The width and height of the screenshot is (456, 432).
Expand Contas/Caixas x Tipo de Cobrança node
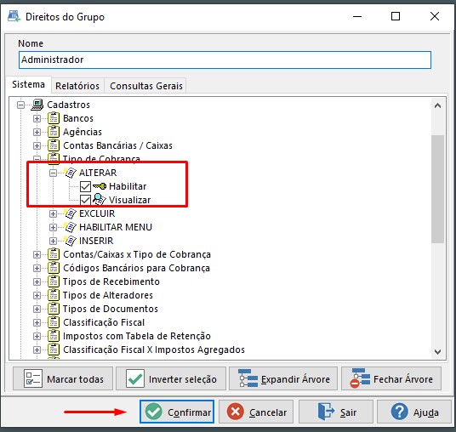[x=37, y=254]
